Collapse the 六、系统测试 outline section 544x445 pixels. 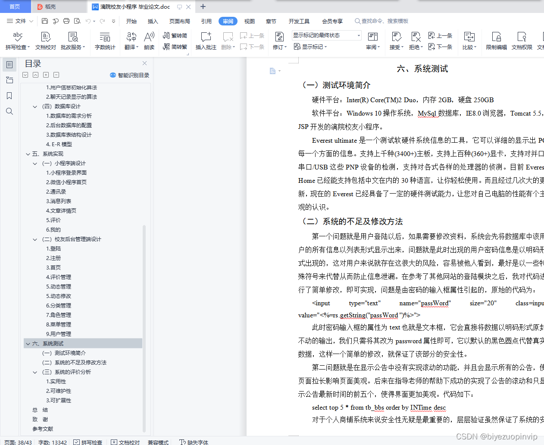point(28,343)
